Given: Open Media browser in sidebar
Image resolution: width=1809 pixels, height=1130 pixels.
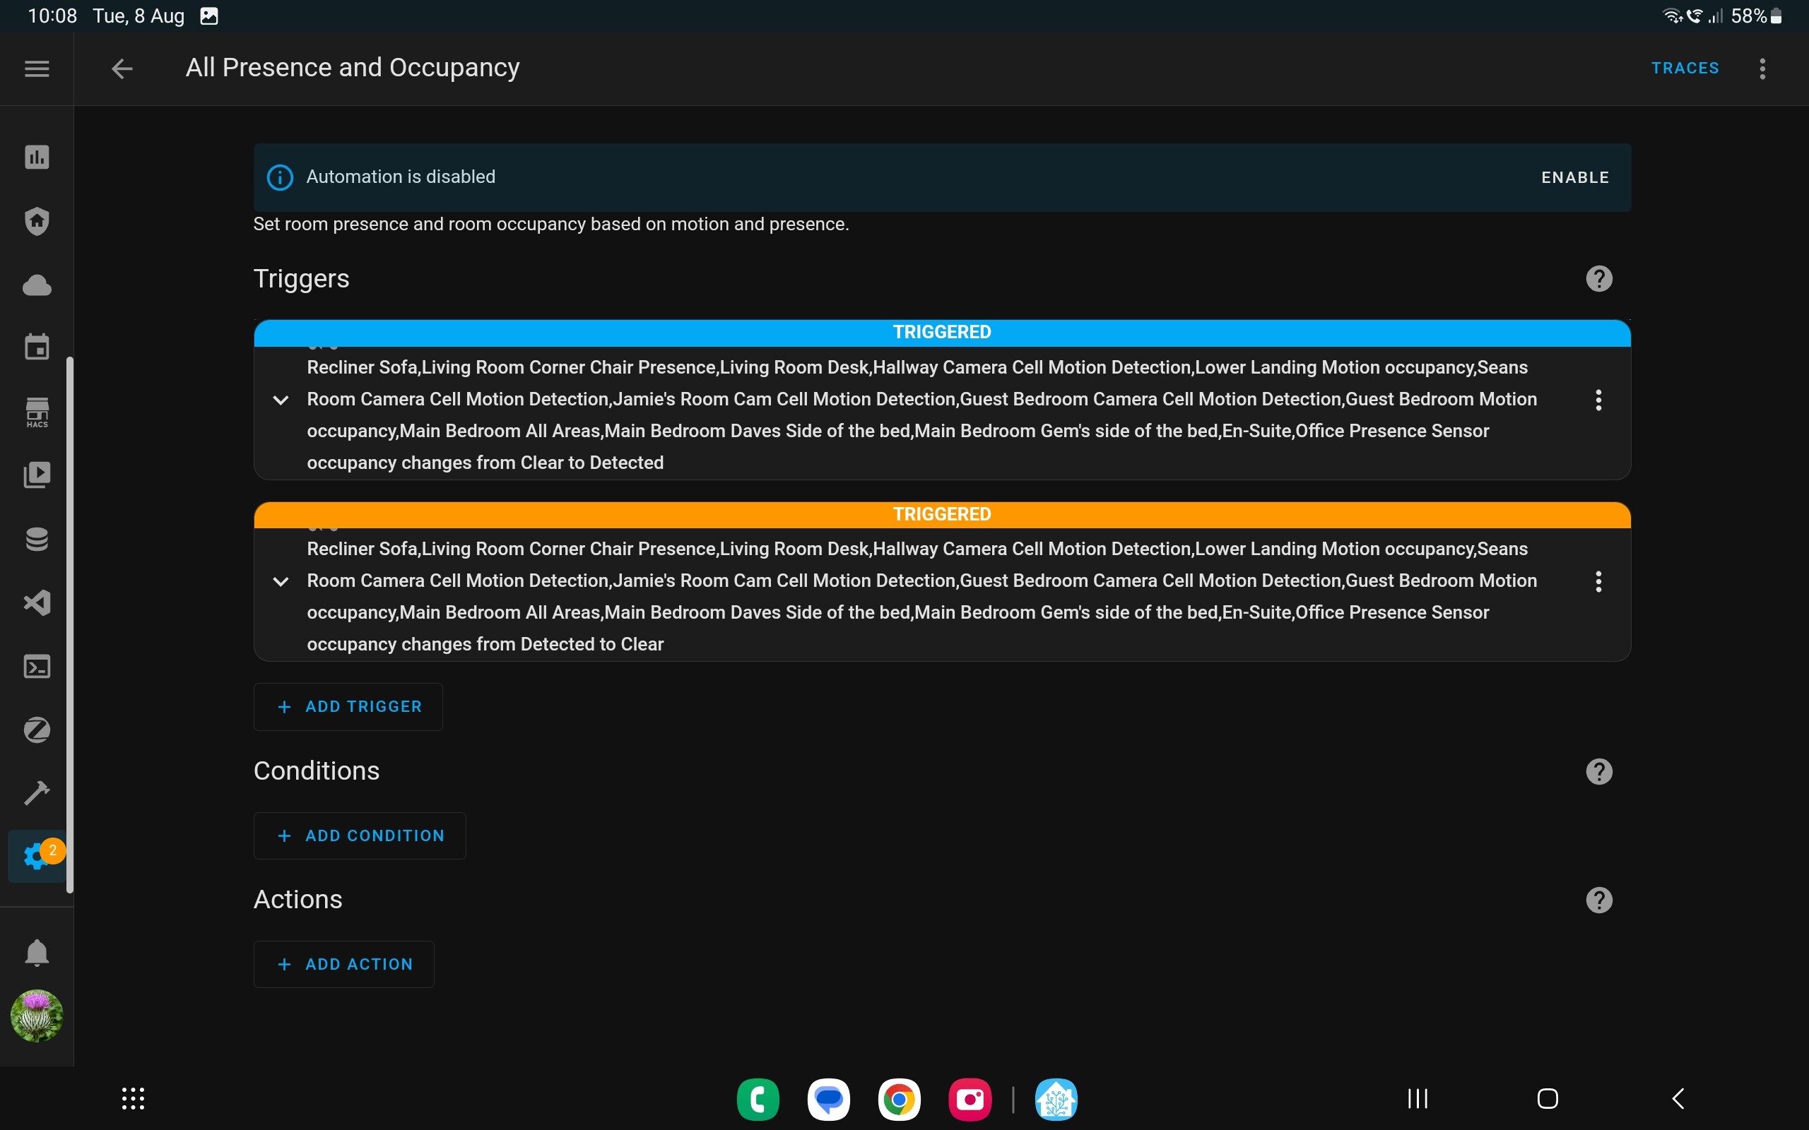Looking at the screenshot, I should (37, 475).
